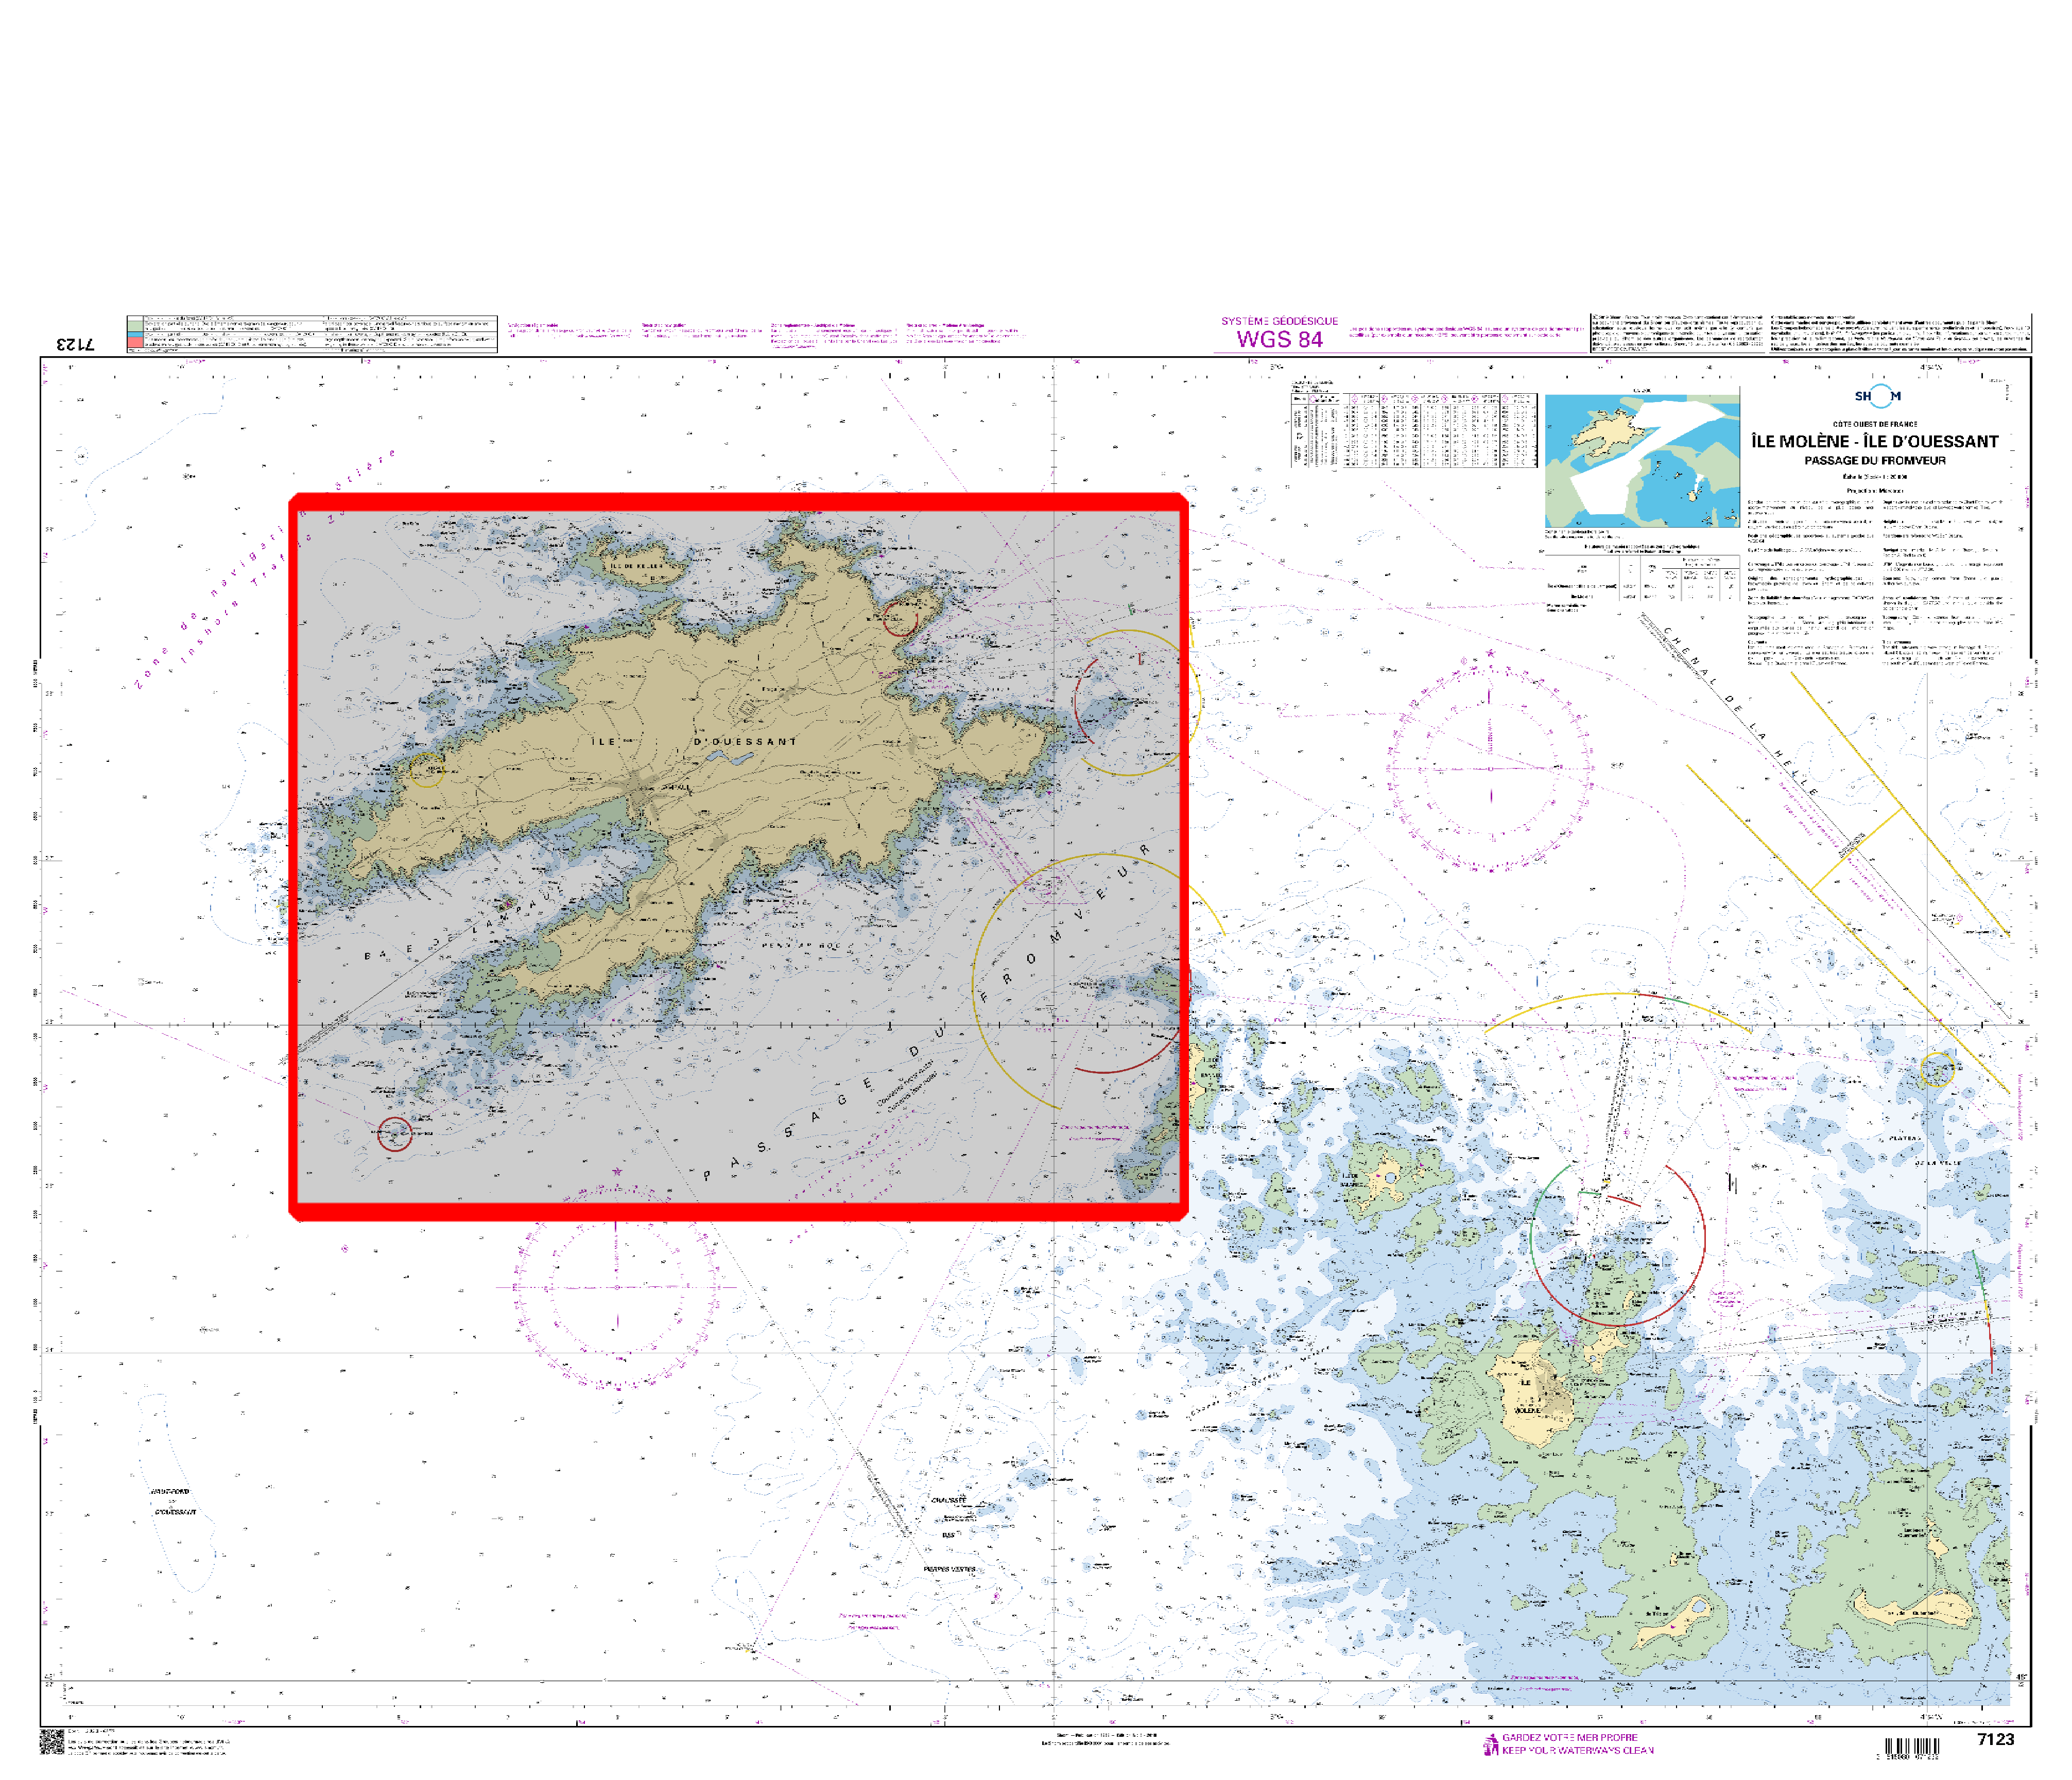2072x1780 pixels.
Task: Click the Keep Your Waterways Clean logo
Action: tap(1490, 1744)
